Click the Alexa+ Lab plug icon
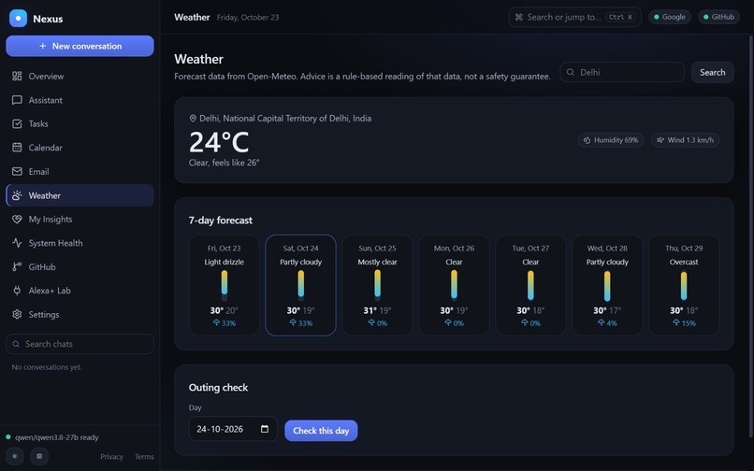 [x=17, y=291]
